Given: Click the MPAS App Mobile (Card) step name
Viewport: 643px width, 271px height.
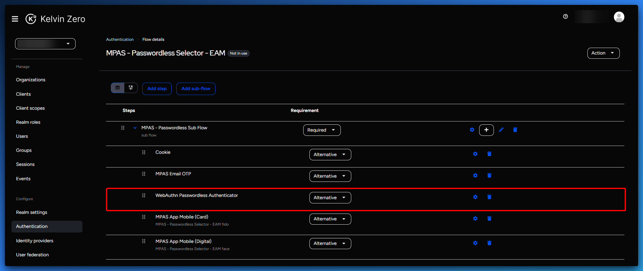Looking at the screenshot, I should point(182,217).
